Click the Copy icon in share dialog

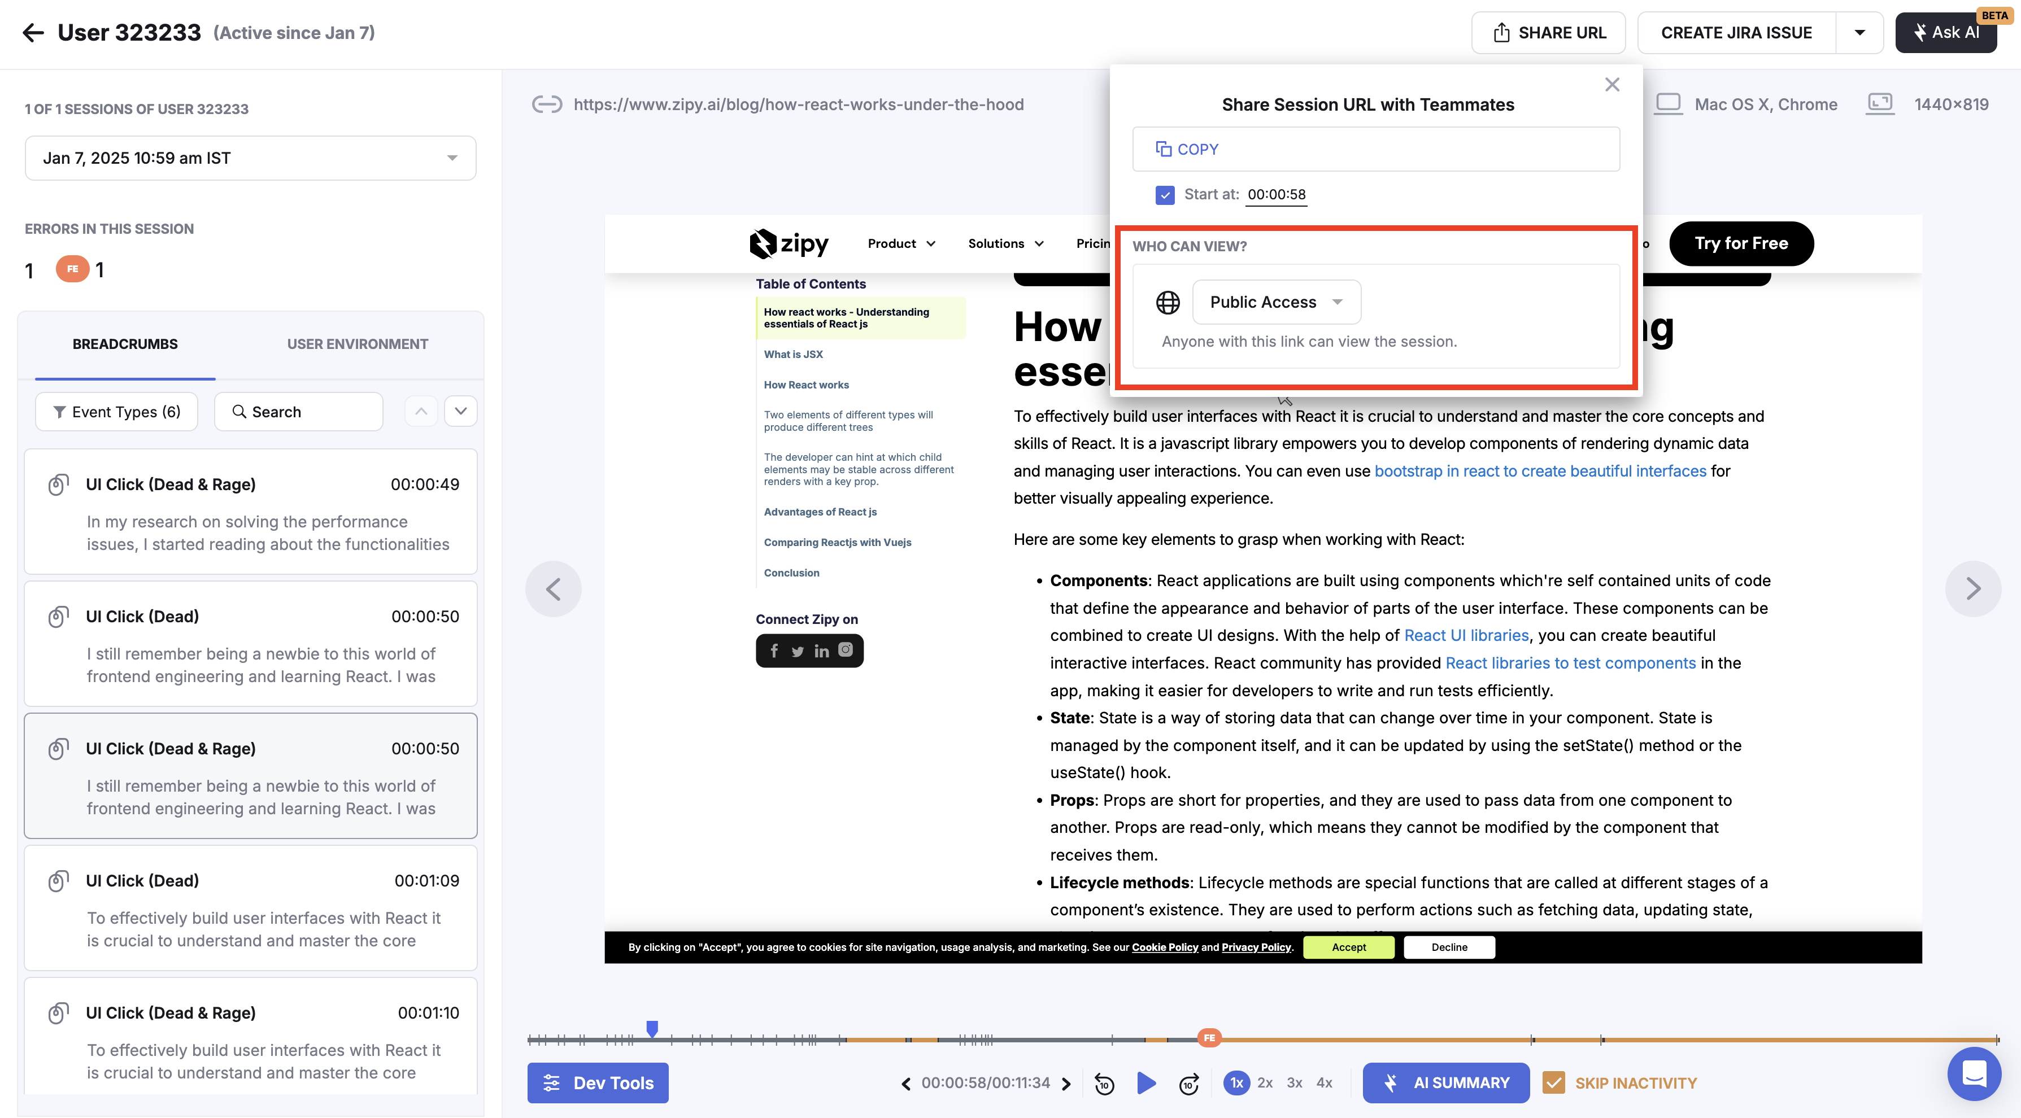(x=1164, y=149)
